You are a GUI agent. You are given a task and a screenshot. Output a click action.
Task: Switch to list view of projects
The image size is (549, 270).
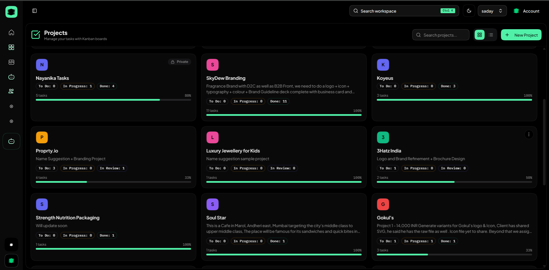pyautogui.click(x=491, y=35)
